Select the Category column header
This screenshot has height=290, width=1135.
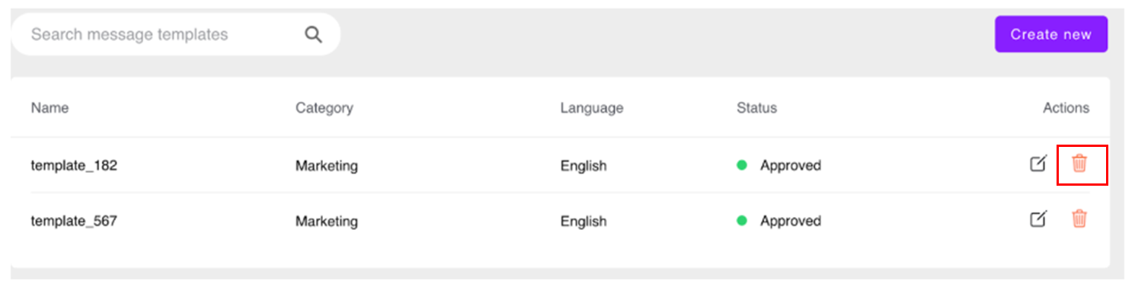tap(325, 108)
